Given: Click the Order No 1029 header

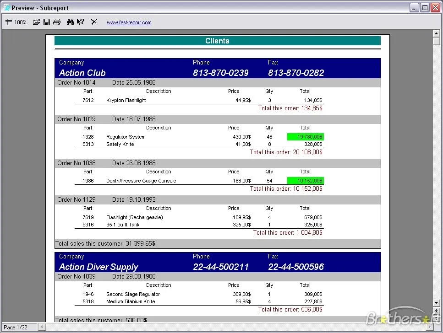Looking at the screenshot, I should [77, 119].
